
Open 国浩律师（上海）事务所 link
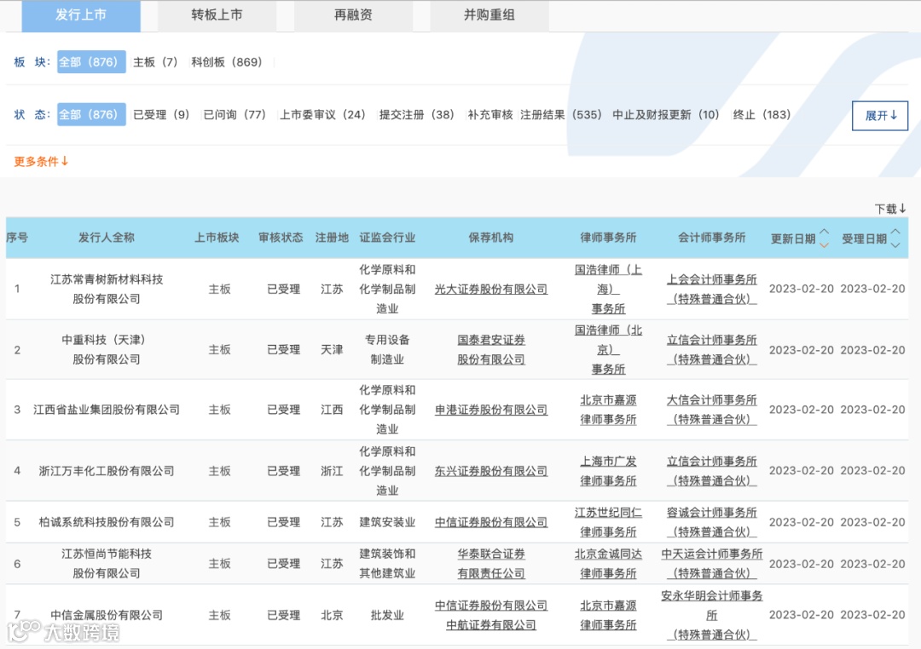coord(608,289)
